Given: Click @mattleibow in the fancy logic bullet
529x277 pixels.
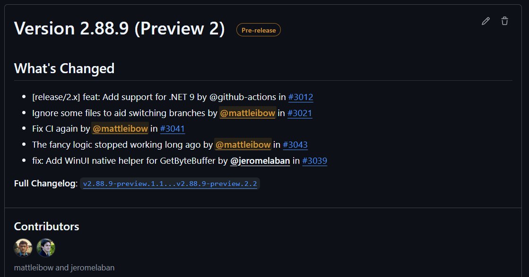Looking at the screenshot, I should pyautogui.click(x=243, y=145).
